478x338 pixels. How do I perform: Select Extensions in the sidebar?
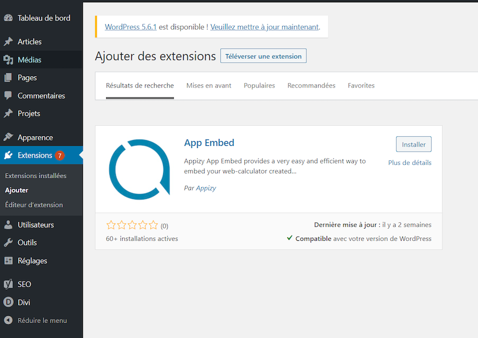(41, 155)
